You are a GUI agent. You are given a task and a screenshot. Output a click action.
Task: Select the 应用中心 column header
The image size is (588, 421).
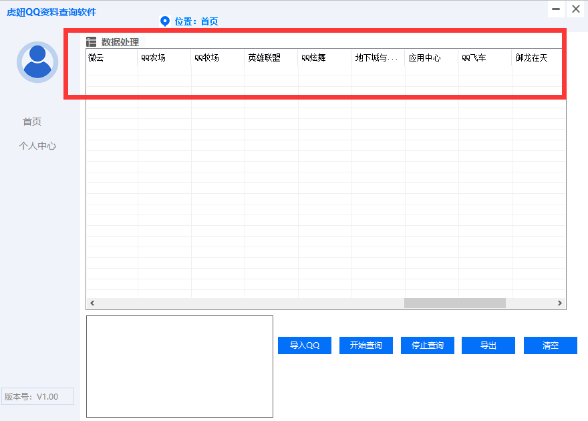[x=432, y=57]
